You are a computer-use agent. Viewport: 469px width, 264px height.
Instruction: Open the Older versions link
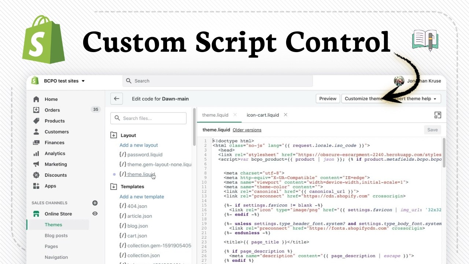[247, 130]
